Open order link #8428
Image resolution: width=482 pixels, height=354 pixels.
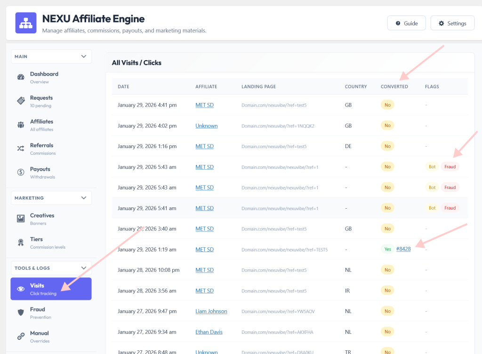403,249
